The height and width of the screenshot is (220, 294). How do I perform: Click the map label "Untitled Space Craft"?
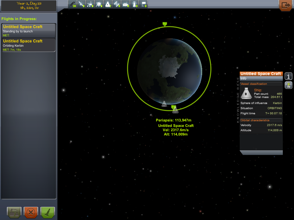[x=176, y=126]
